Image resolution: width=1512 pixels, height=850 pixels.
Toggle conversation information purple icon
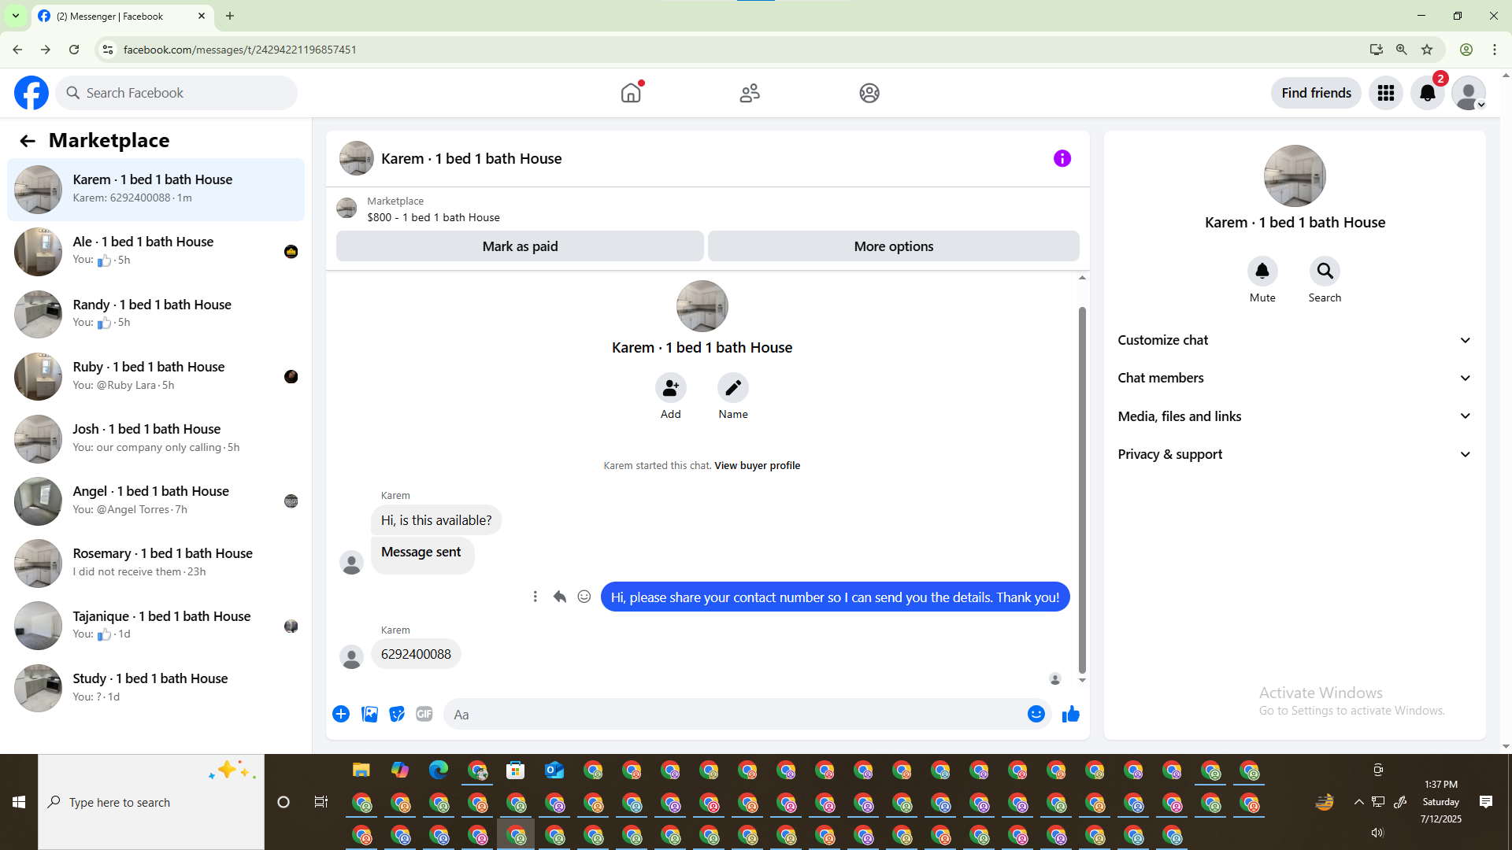[1062, 158]
